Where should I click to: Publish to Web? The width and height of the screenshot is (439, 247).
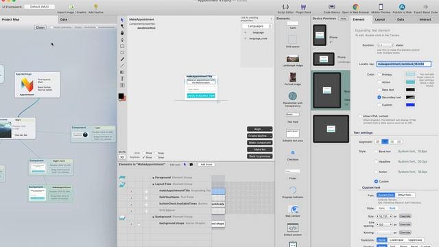402,8
